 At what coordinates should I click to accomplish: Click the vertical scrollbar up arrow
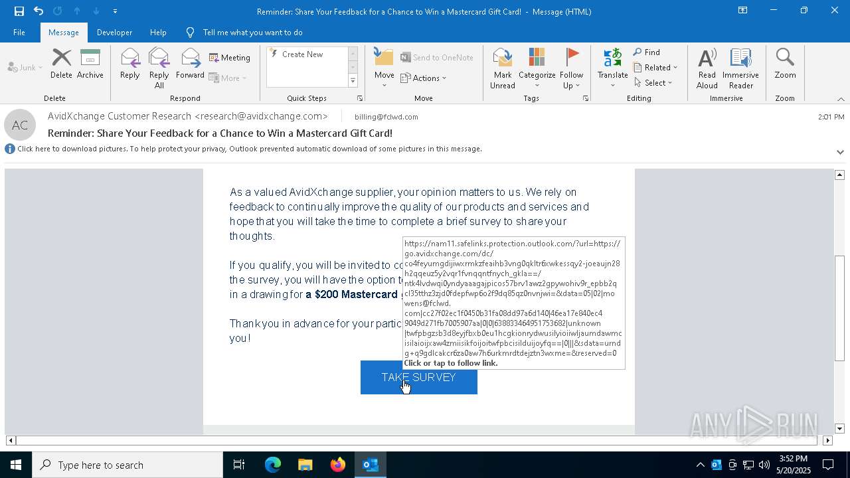(x=839, y=175)
